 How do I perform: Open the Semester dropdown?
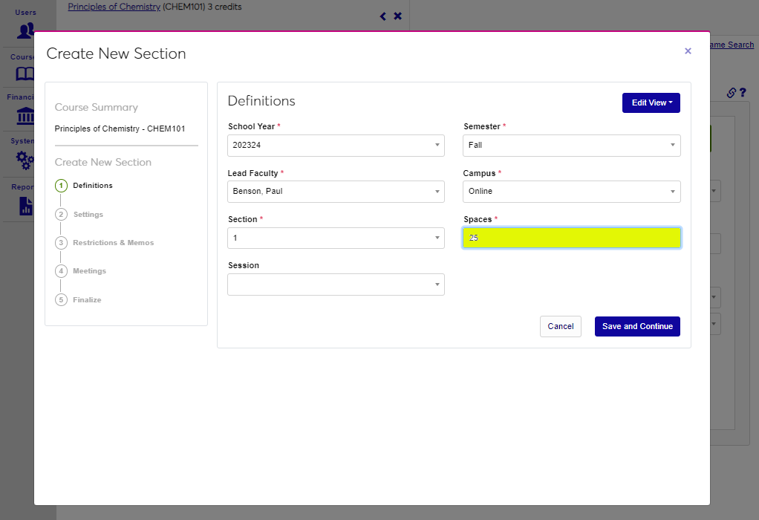point(571,146)
